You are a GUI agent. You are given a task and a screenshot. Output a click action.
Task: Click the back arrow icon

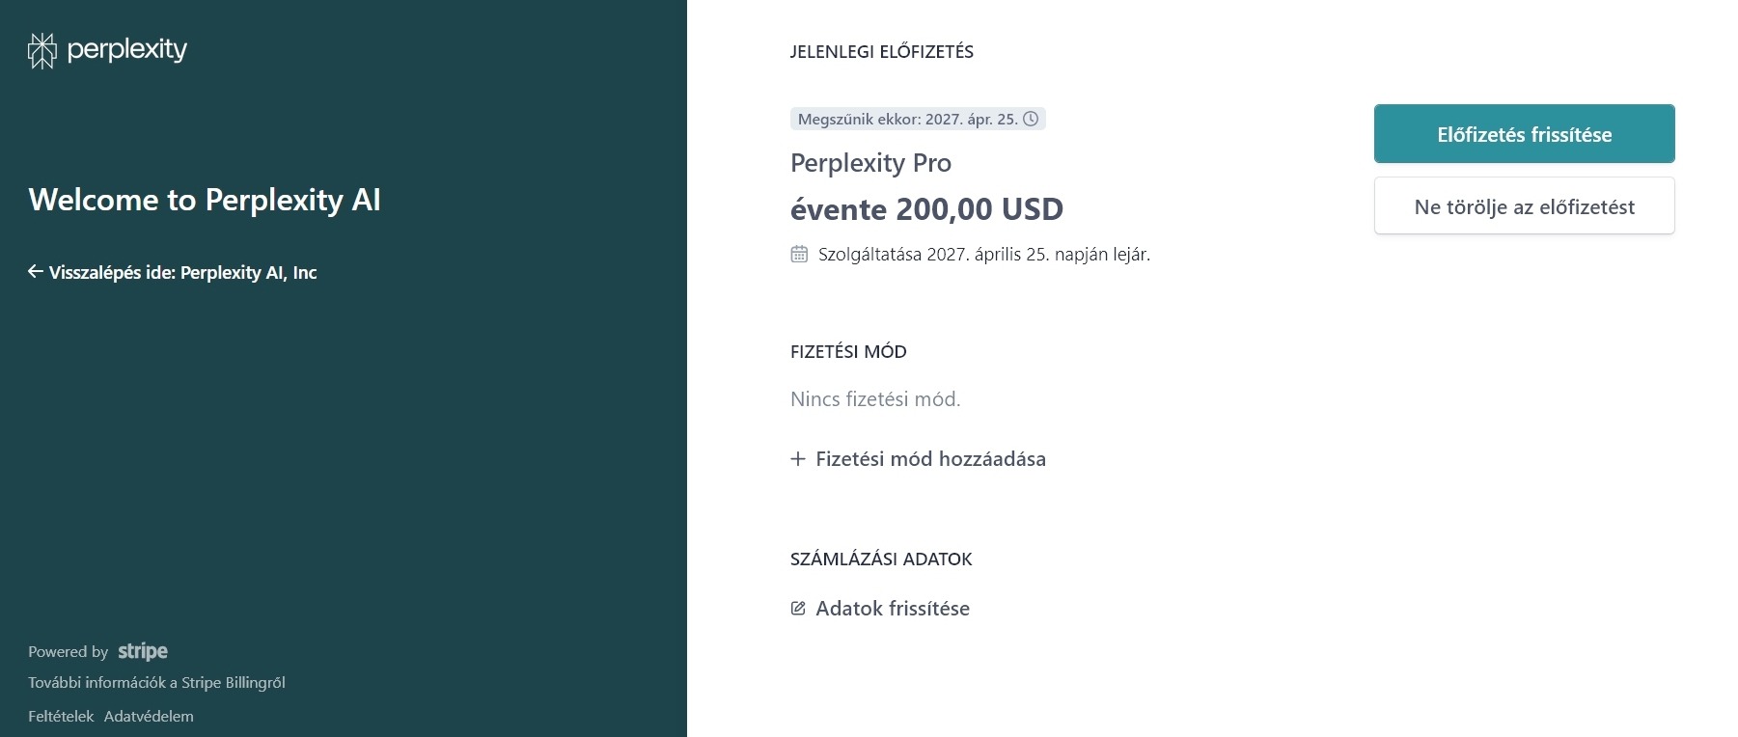pos(36,272)
